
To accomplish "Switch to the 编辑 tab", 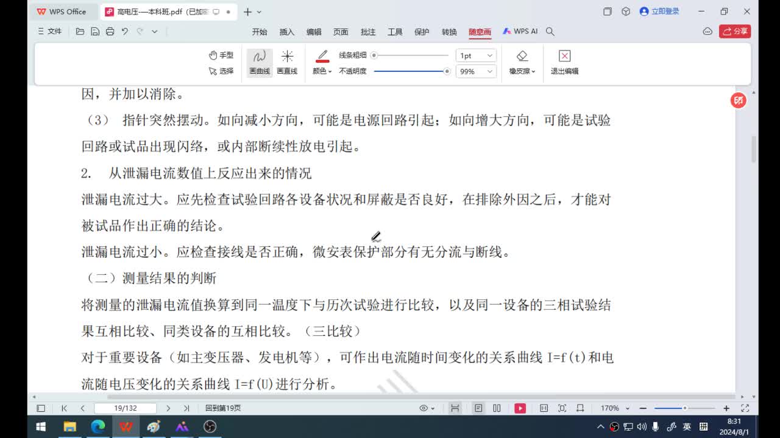I will 314,32.
